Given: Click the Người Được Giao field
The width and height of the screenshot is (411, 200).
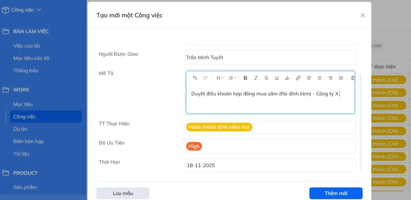Looking at the screenshot, I should (x=270, y=57).
